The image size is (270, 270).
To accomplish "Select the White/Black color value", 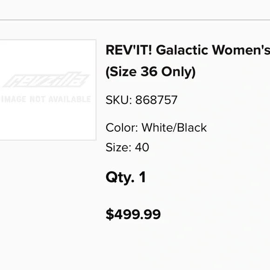I will click(174, 128).
